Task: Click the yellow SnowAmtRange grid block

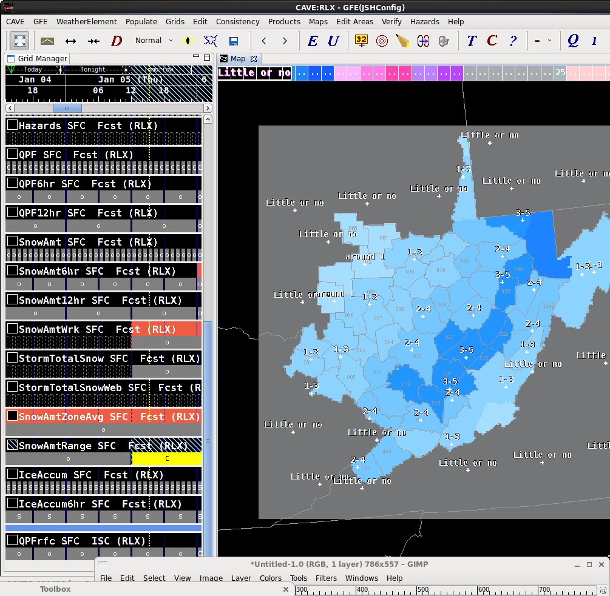Action: point(167,459)
